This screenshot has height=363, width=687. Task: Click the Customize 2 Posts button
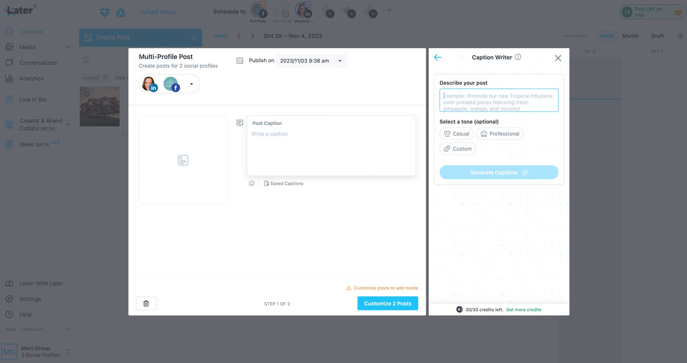click(x=387, y=304)
